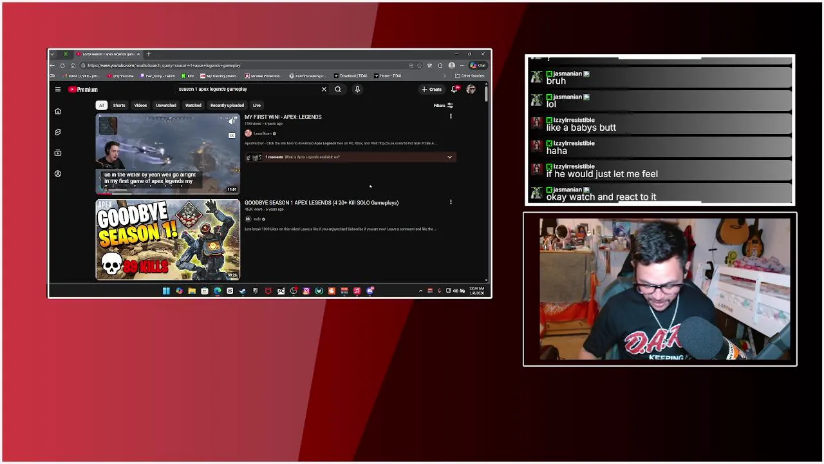The height and width of the screenshot is (464, 824).
Task: Open Home in YouTube's left sidebar
Action: pyautogui.click(x=58, y=111)
